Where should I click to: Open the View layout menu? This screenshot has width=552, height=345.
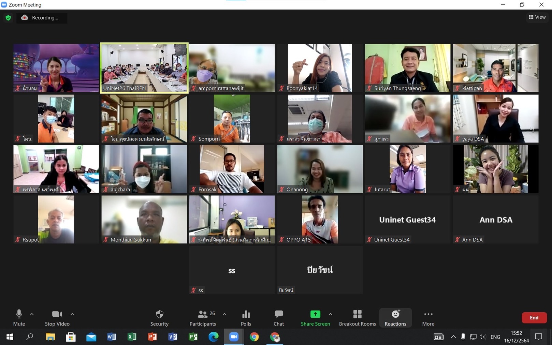coord(537,17)
